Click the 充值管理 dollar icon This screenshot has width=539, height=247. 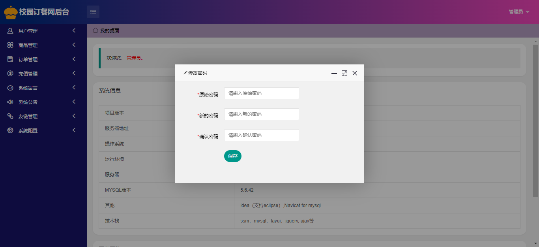(x=10, y=74)
